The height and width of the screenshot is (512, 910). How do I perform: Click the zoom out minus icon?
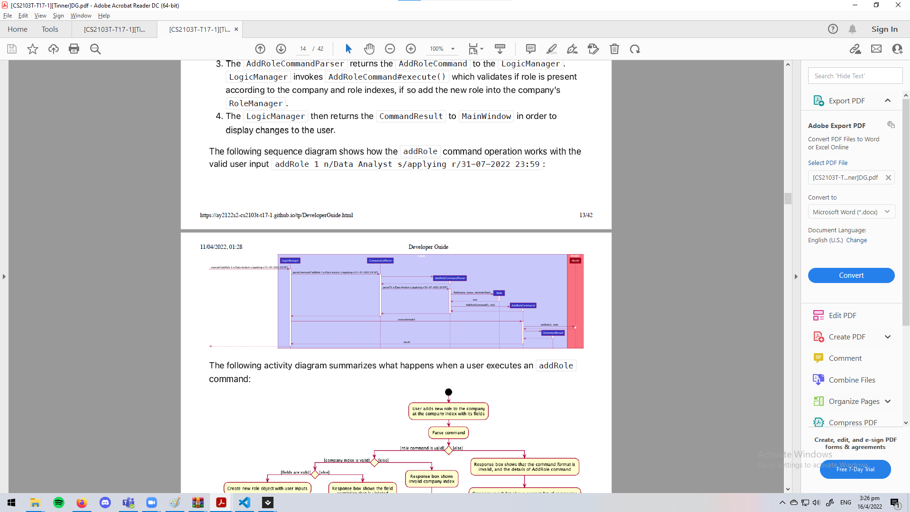click(390, 49)
